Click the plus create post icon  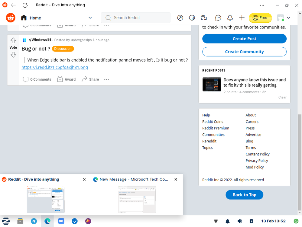click(242, 18)
